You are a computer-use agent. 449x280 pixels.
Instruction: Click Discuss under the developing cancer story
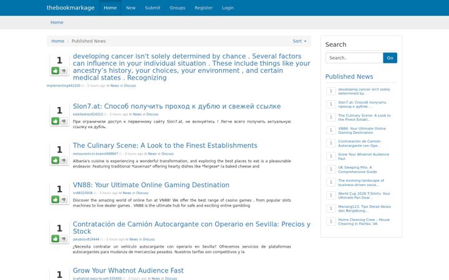pyautogui.click(x=130, y=86)
